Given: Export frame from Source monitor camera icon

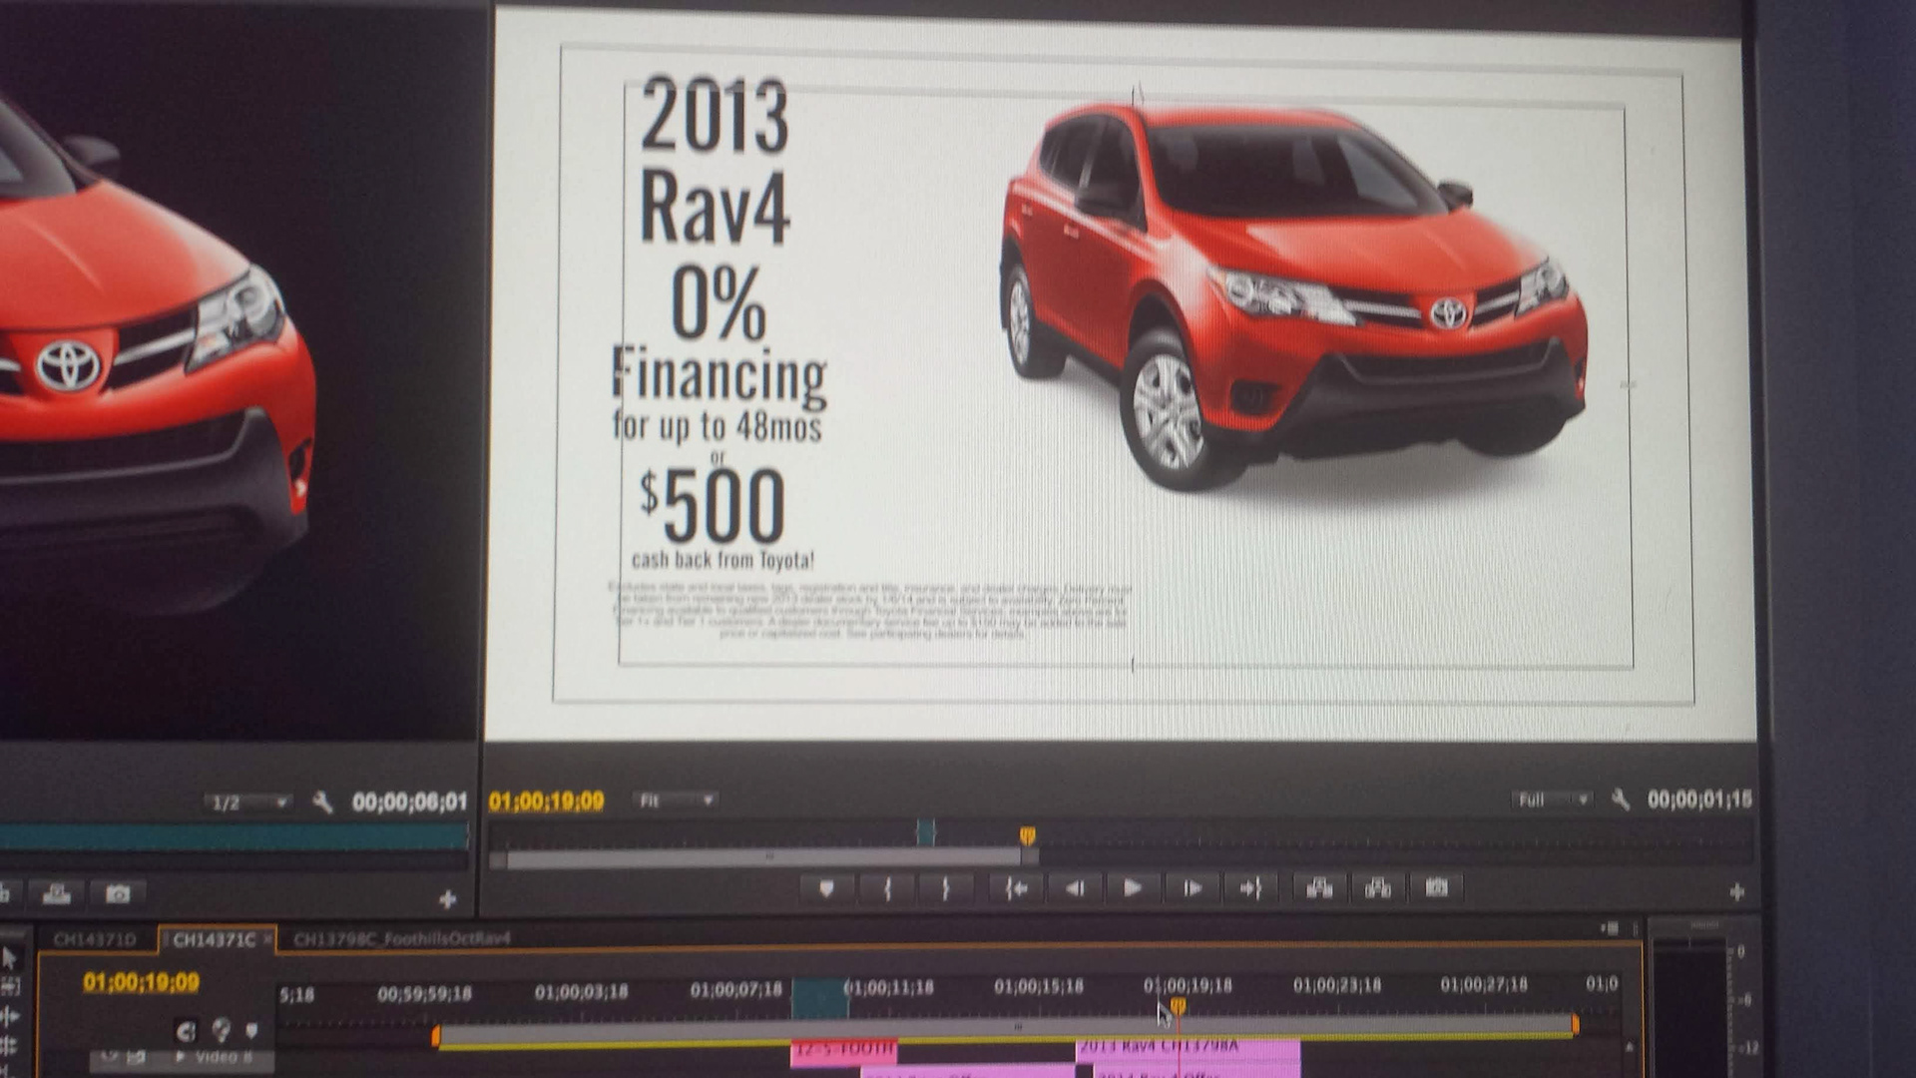Looking at the screenshot, I should pos(118,893).
